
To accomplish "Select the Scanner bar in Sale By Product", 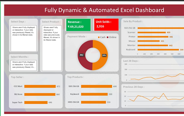I will 152,33.
